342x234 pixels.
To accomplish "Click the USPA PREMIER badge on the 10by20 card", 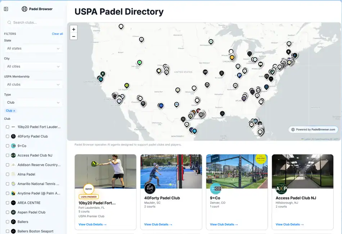I will pos(89,197).
